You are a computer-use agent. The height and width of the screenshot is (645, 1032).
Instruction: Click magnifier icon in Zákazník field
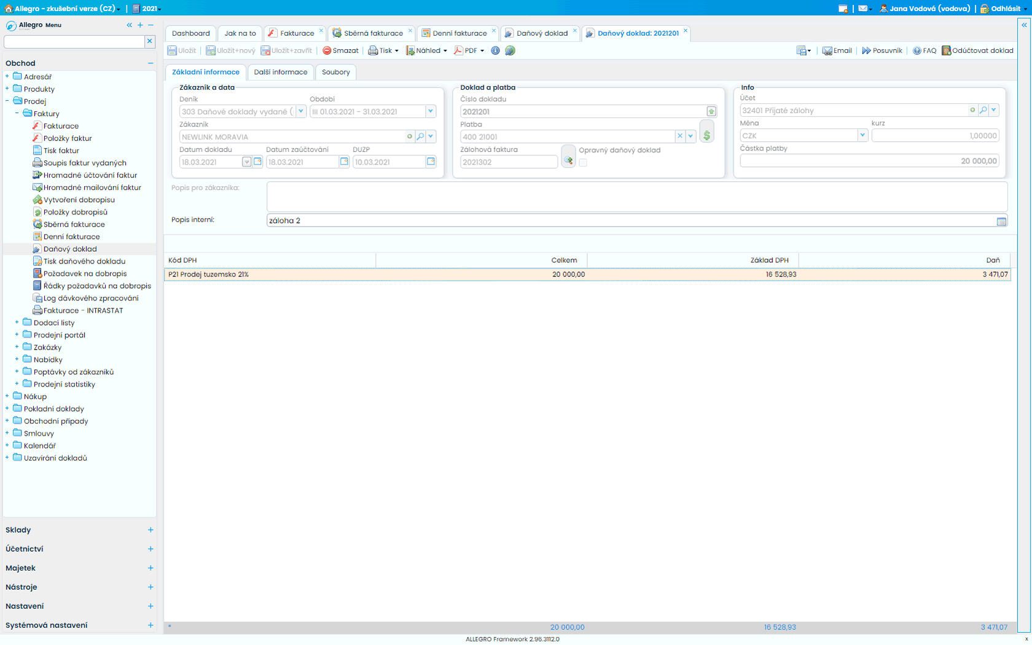pyautogui.click(x=420, y=136)
